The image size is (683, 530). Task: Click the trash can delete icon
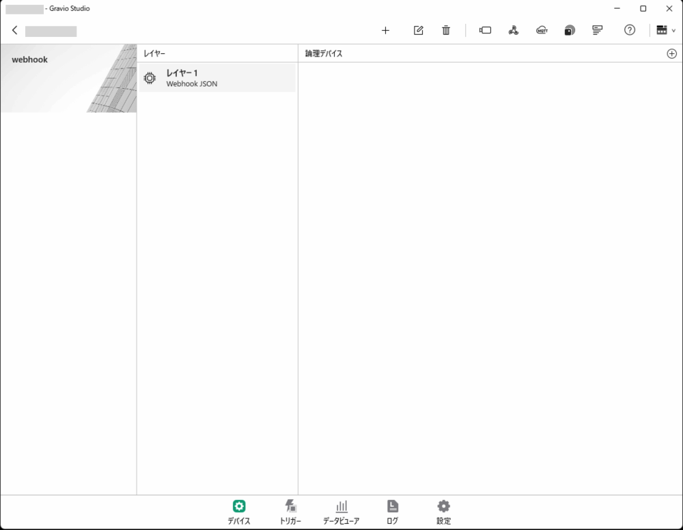pyautogui.click(x=446, y=30)
